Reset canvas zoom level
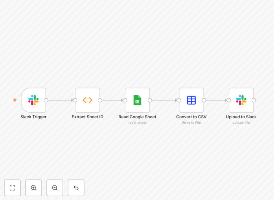The height and width of the screenshot is (200, 274). tap(76, 188)
